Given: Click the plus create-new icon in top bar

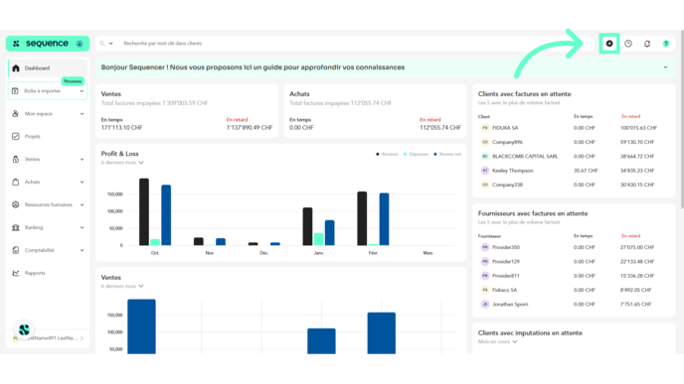Looking at the screenshot, I should 609,44.
